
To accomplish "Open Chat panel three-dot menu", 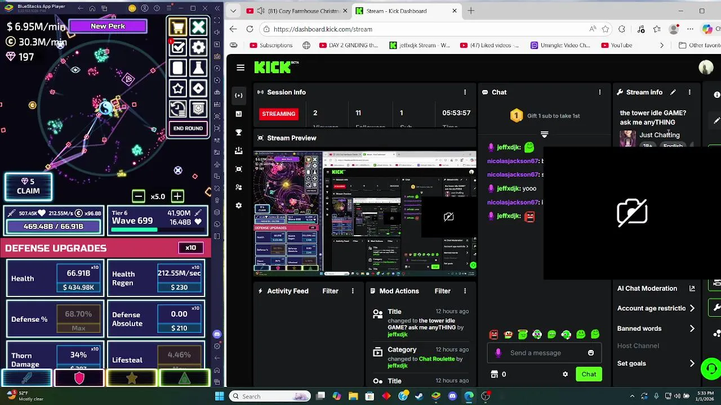I will (x=599, y=92).
